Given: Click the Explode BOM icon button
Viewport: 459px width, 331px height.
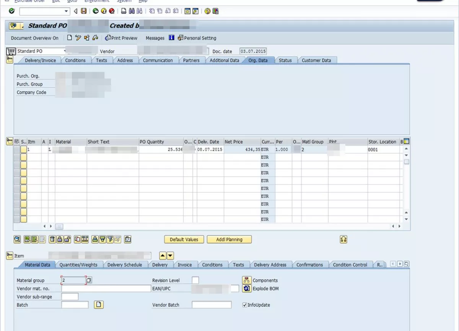Looking at the screenshot, I should pos(246,288).
